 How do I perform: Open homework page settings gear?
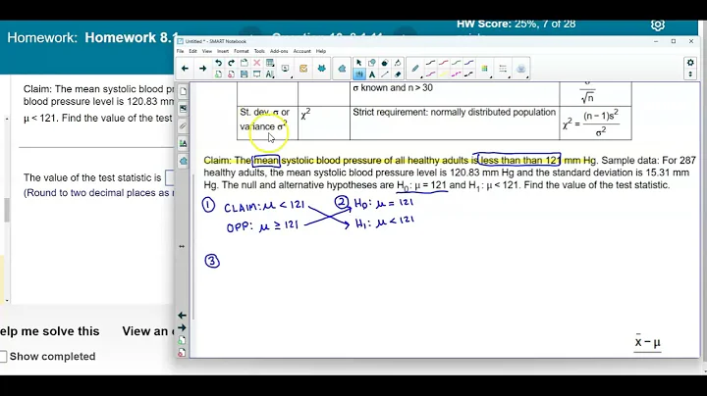coord(657,25)
